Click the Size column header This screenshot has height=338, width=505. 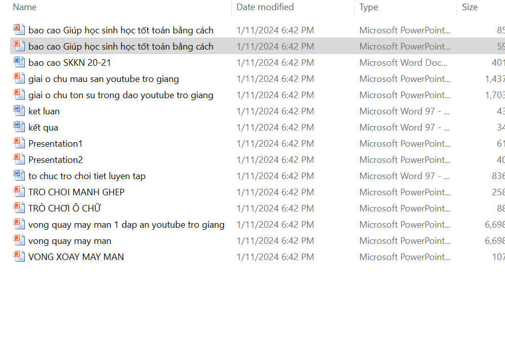[x=470, y=8]
